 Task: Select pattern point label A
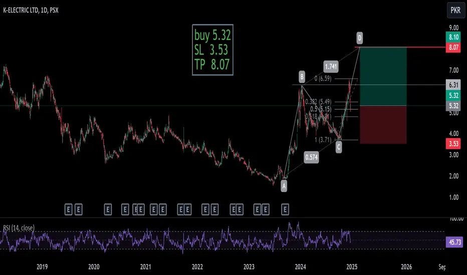(284, 186)
